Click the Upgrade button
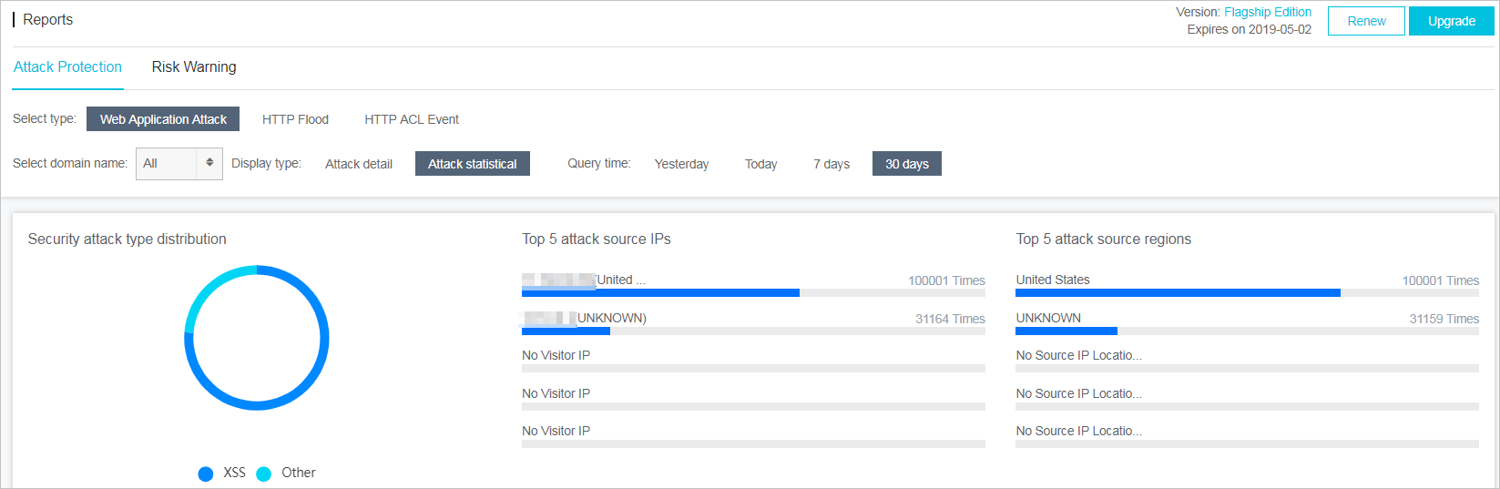Viewport: 1500px width, 489px height. [1452, 21]
